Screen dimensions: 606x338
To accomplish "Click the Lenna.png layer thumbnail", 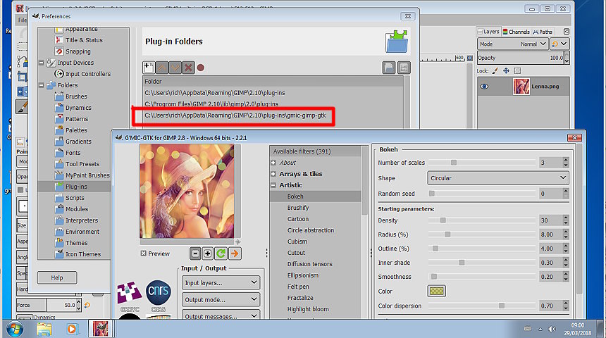I will pyautogui.click(x=521, y=87).
